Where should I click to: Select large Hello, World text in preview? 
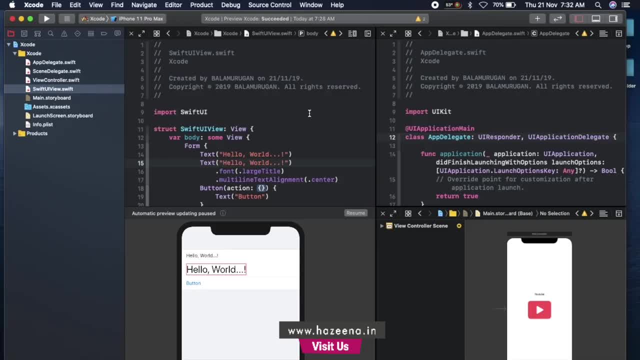[x=216, y=269]
